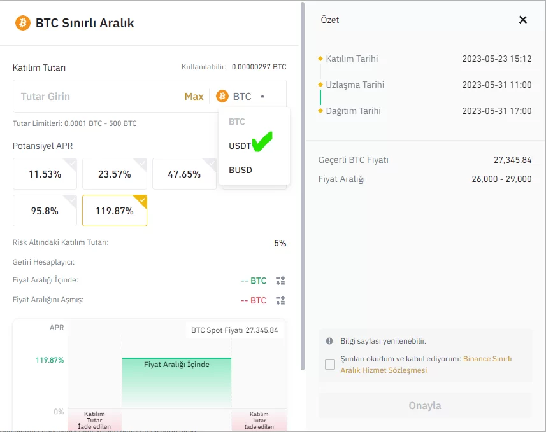The height and width of the screenshot is (432, 546).
Task: Select the 11.53% APR option
Action: 45,174
